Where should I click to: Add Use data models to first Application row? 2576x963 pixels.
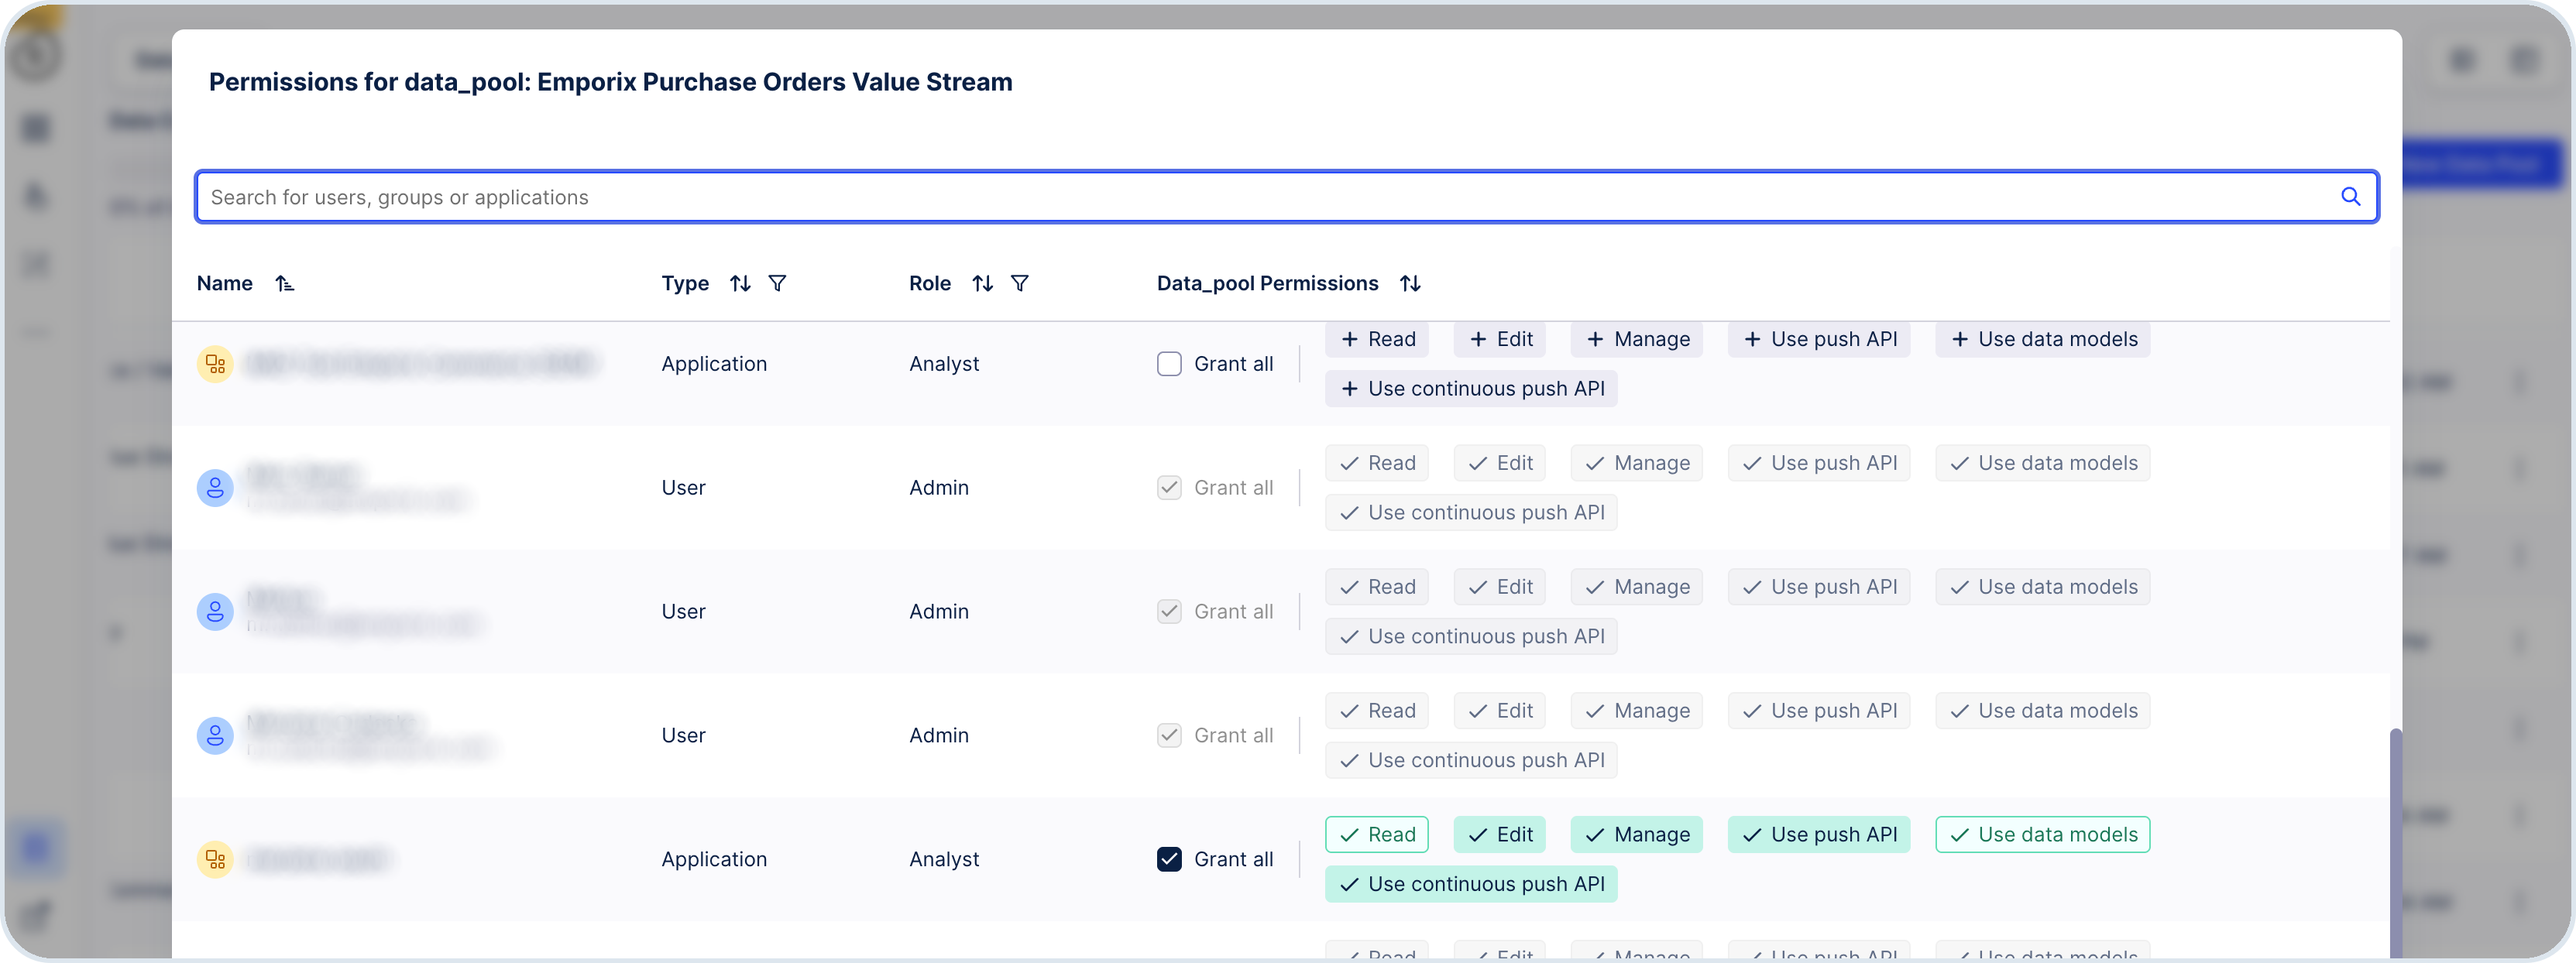coord(2043,340)
